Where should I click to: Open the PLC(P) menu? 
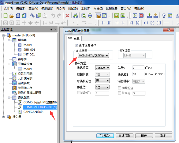tap(61, 8)
